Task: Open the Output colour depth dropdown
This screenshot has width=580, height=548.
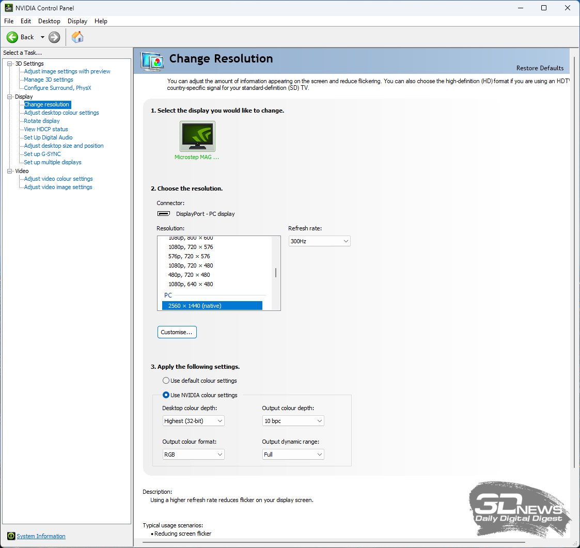Action: [293, 421]
